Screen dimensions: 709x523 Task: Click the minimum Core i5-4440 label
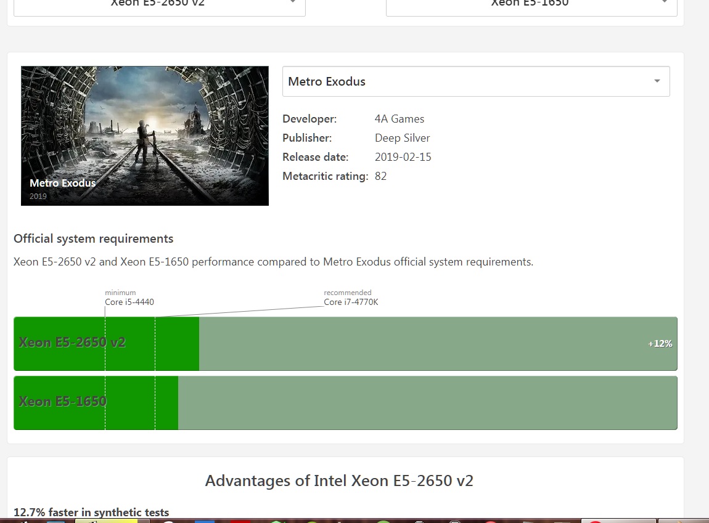click(129, 298)
